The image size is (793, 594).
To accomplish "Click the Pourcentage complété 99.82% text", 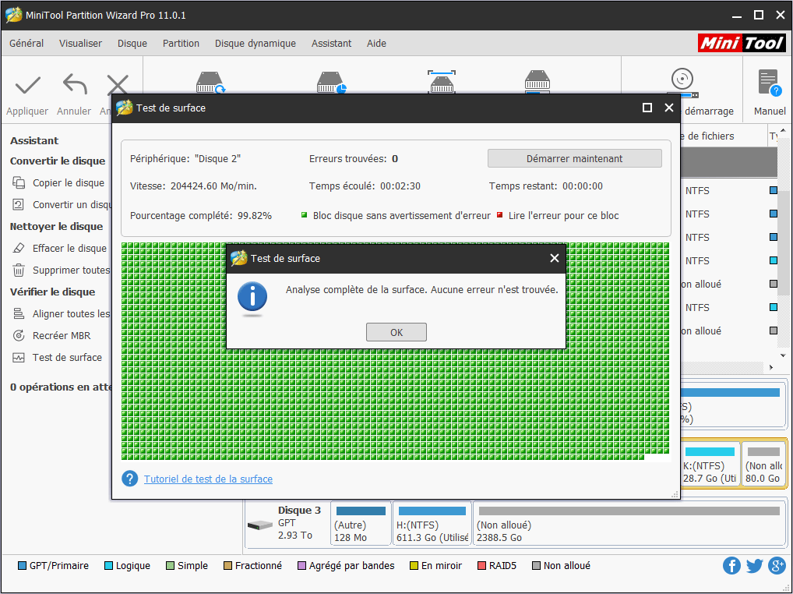I will coord(201,216).
